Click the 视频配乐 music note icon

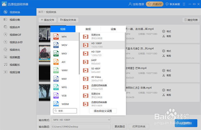[5, 65]
